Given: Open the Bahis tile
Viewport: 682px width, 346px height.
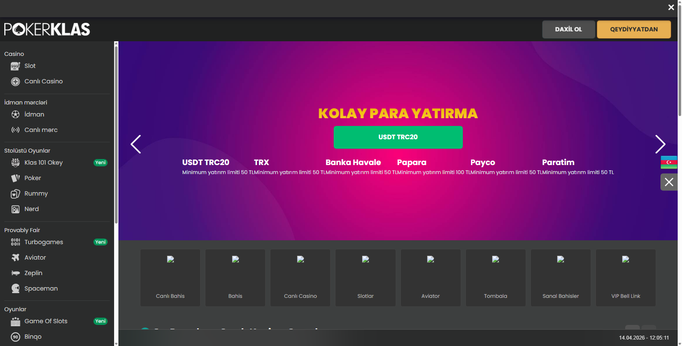Looking at the screenshot, I should pyautogui.click(x=235, y=278).
